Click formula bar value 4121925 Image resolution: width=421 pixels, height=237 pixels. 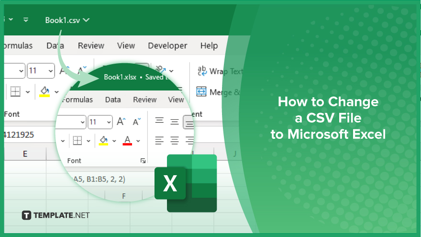tap(19, 135)
